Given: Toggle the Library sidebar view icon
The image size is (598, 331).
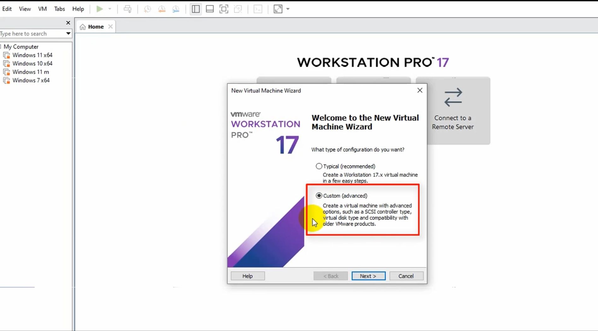Looking at the screenshot, I should tap(196, 9).
